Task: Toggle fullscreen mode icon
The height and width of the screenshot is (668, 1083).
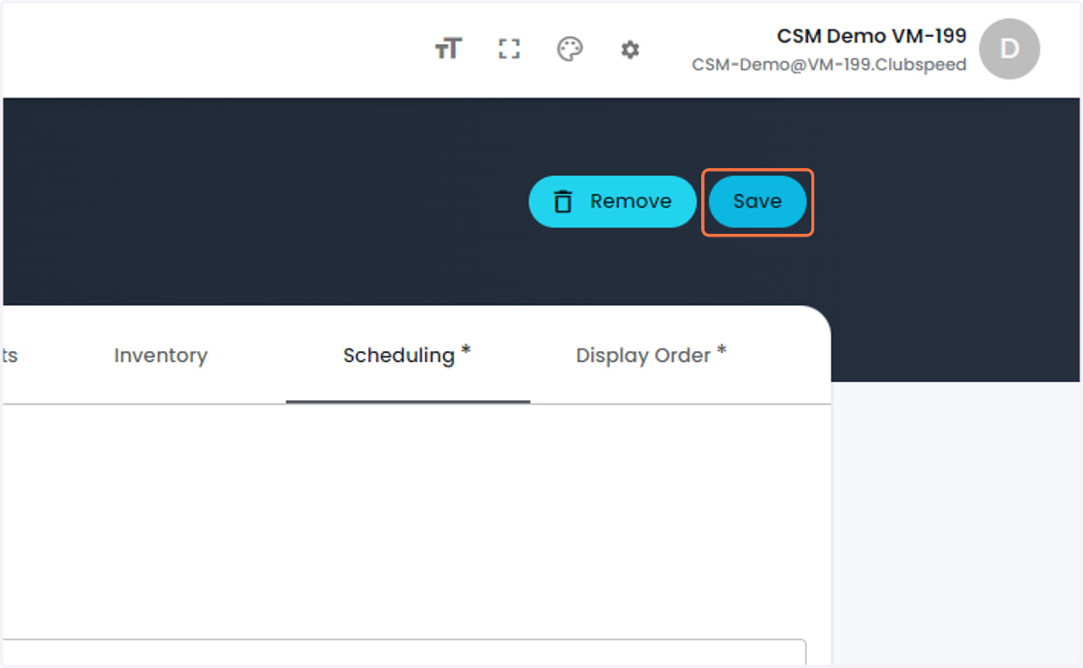Action: [509, 50]
